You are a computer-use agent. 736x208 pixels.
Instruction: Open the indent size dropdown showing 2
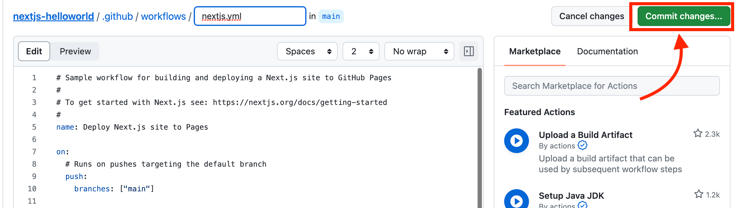coord(361,51)
